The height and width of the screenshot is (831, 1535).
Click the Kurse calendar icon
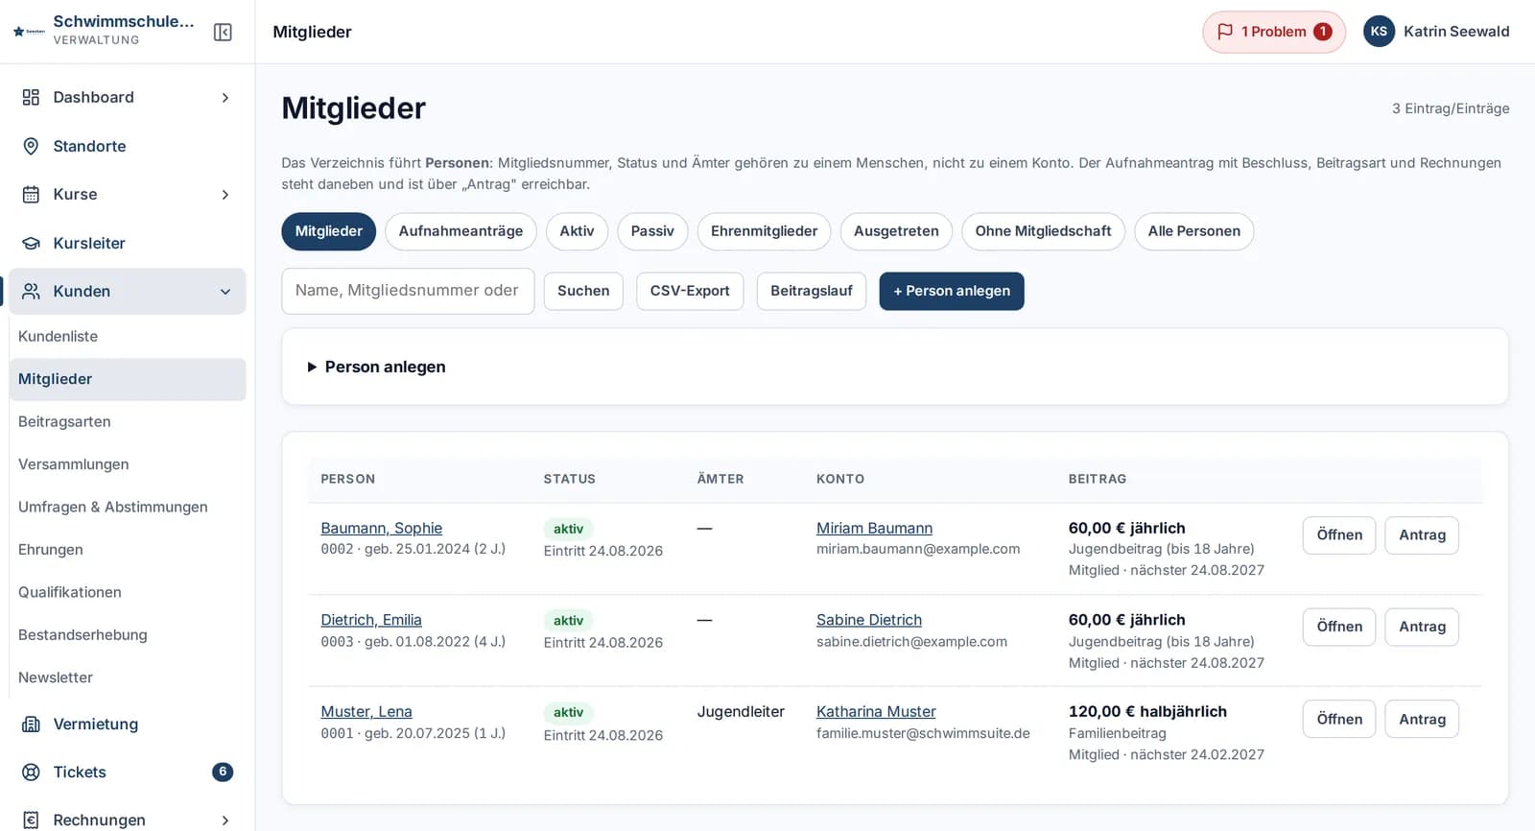pos(31,195)
